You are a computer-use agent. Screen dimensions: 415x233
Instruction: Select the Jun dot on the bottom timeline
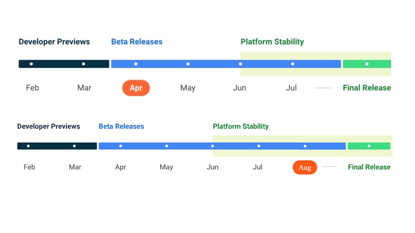coord(213,146)
